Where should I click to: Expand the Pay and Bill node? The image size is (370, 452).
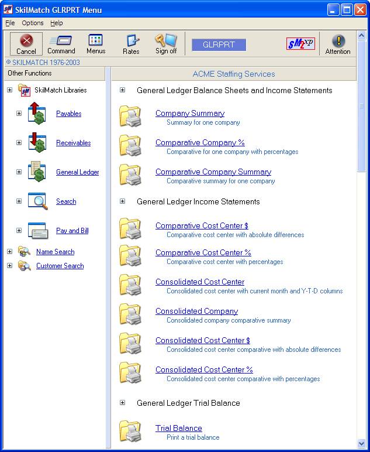tap(19, 230)
